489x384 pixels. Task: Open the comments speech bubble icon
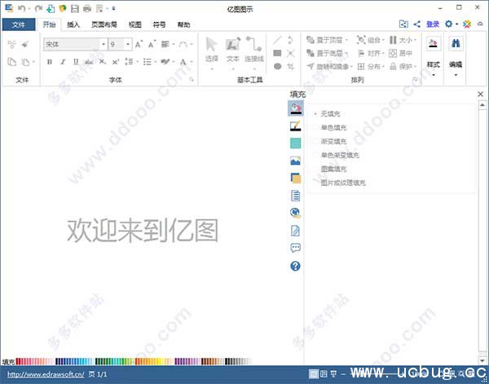click(x=295, y=249)
